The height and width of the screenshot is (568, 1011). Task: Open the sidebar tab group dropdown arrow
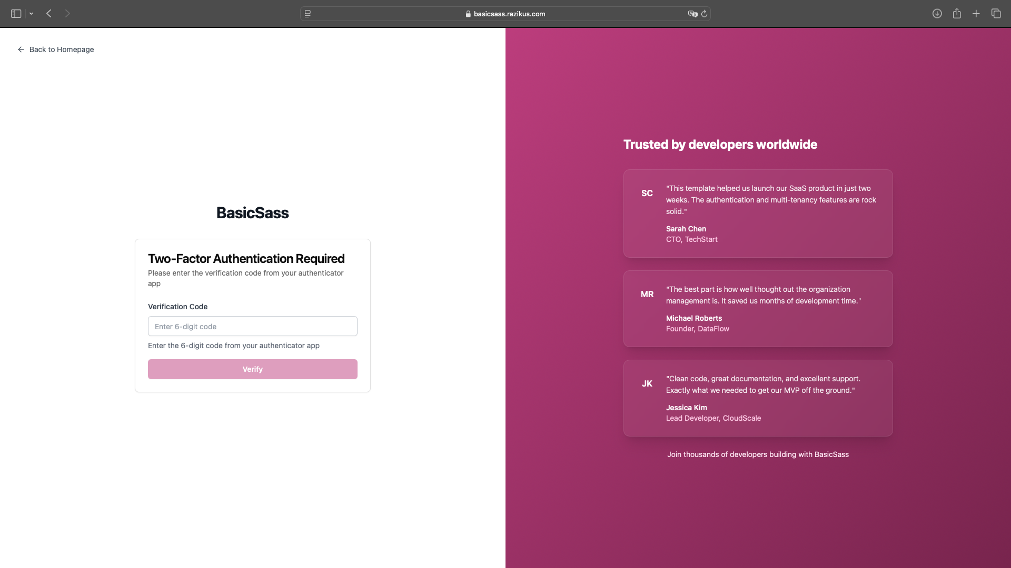(x=32, y=14)
